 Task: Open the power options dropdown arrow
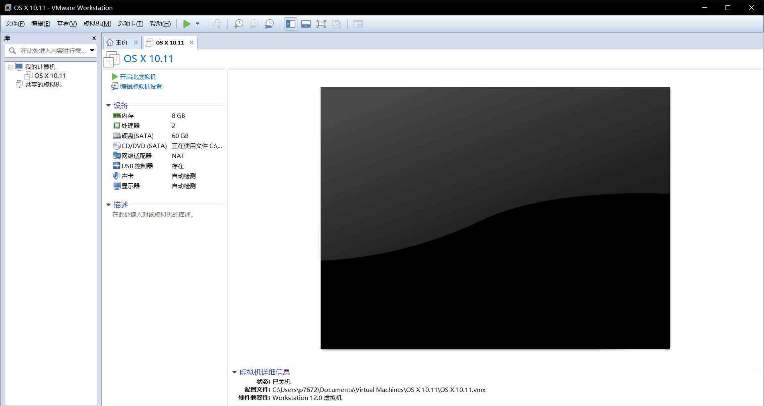point(197,24)
